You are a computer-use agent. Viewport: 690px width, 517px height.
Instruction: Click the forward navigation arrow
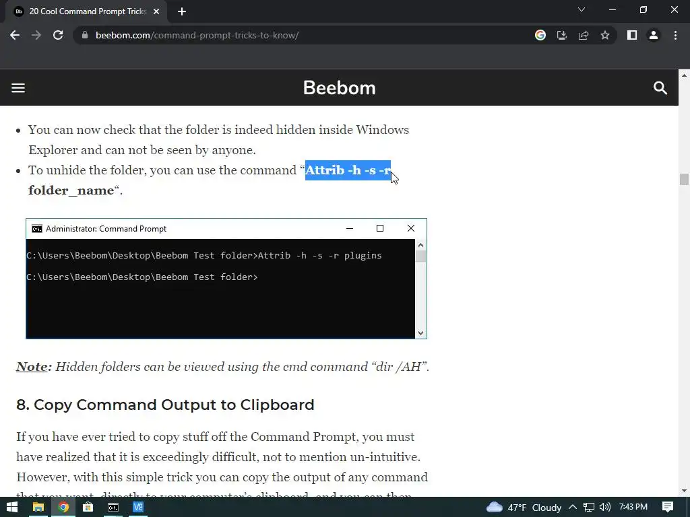click(36, 35)
